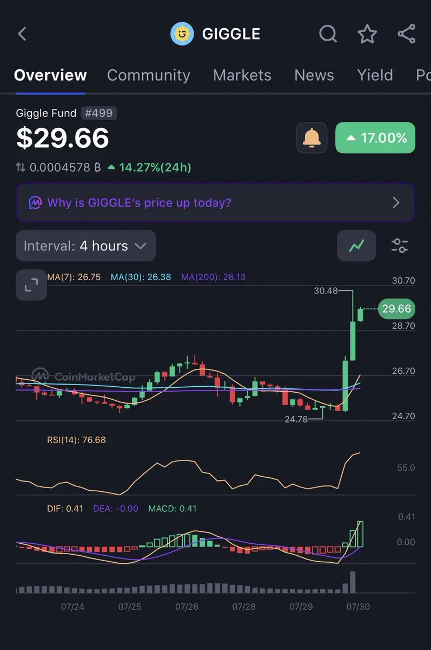431x650 pixels.
Task: Tap the MA(200): 26.13 label
Action: [213, 277]
